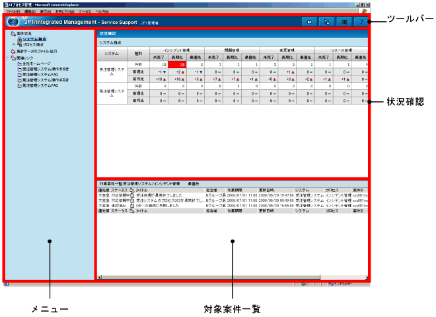This screenshot has width=436, height=317.
Task: Open the 発注管理システムFAQ link
Action: click(40, 86)
